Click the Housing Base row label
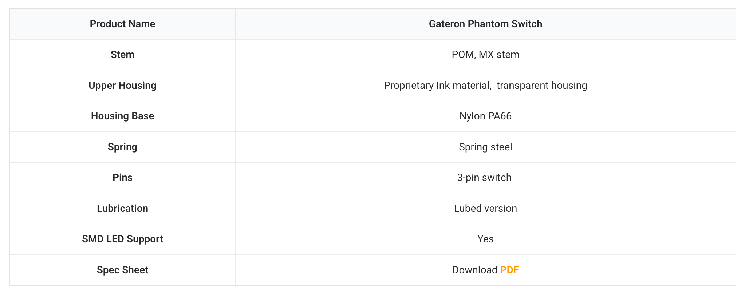This screenshot has width=745, height=293. pyautogui.click(x=122, y=116)
